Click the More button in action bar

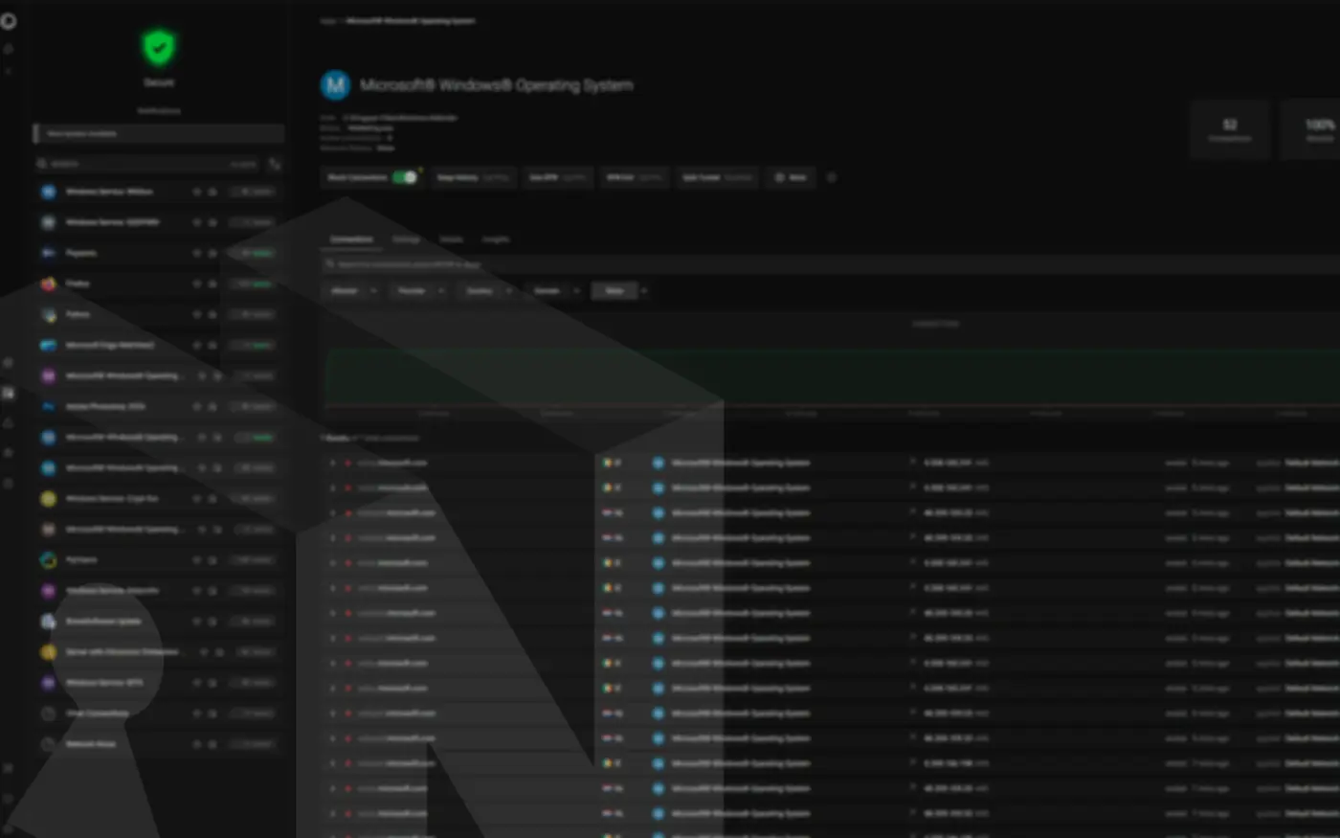point(791,177)
